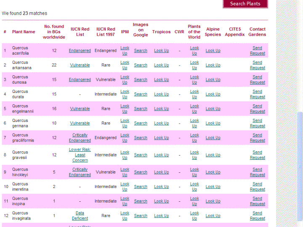Open IPNI Look Up for Quercus gravesii
The image size is (303, 227).
(x=125, y=155)
